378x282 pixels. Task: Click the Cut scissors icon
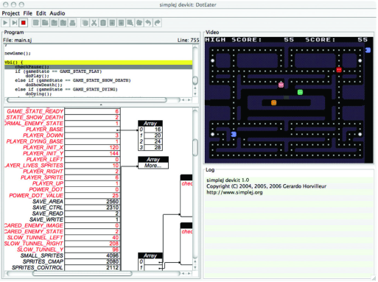coord(94,23)
